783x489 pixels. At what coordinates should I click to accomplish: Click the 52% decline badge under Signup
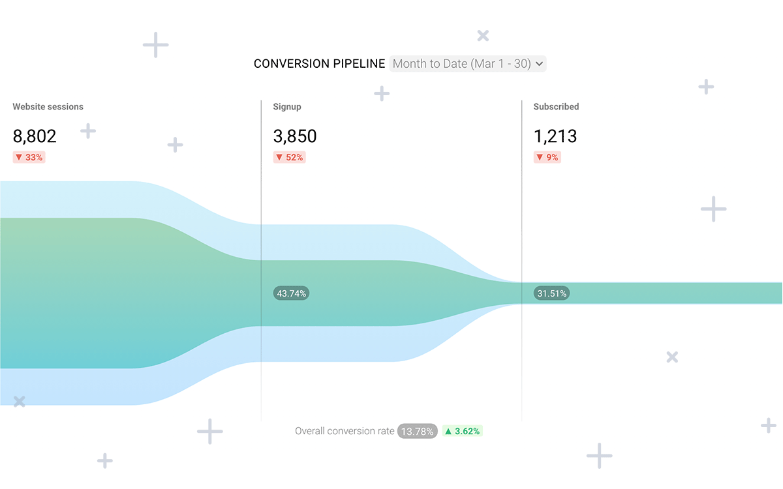pos(289,157)
